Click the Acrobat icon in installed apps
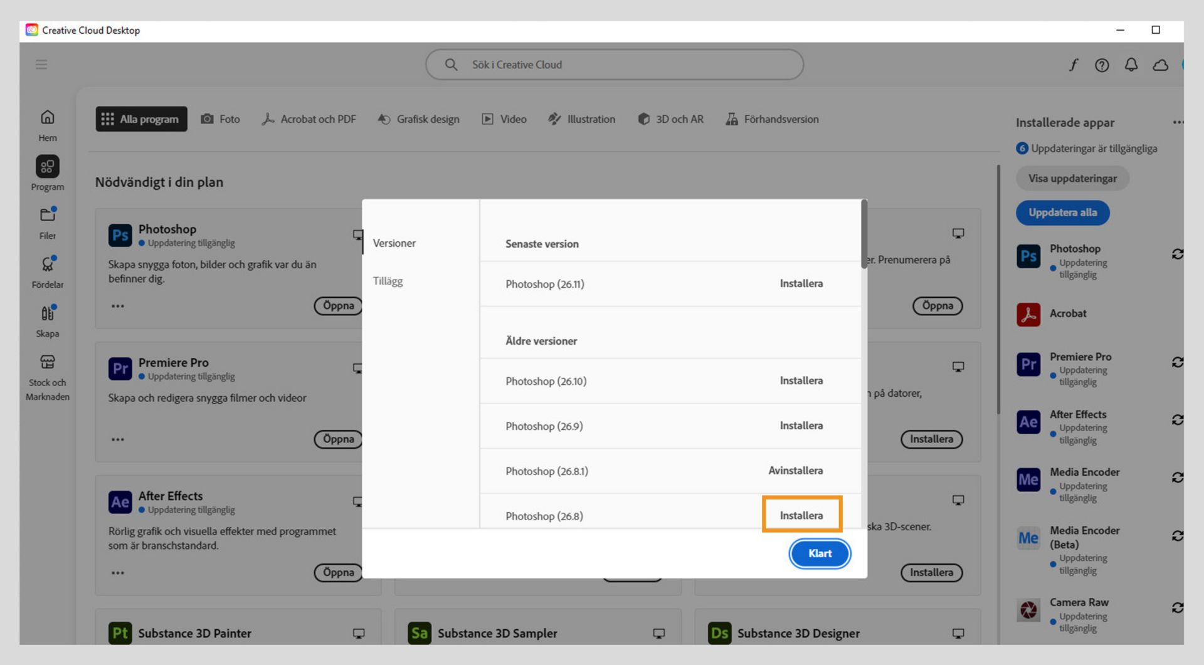 [1028, 314]
